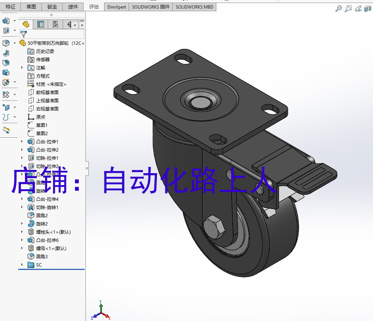Click the right arrow on manager tabs
The image size is (373, 321).
[x=82, y=25]
